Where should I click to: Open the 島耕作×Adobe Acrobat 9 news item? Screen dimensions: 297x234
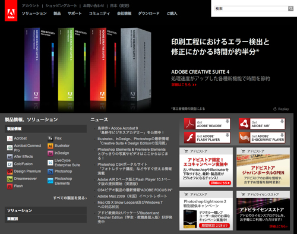pos(131,131)
